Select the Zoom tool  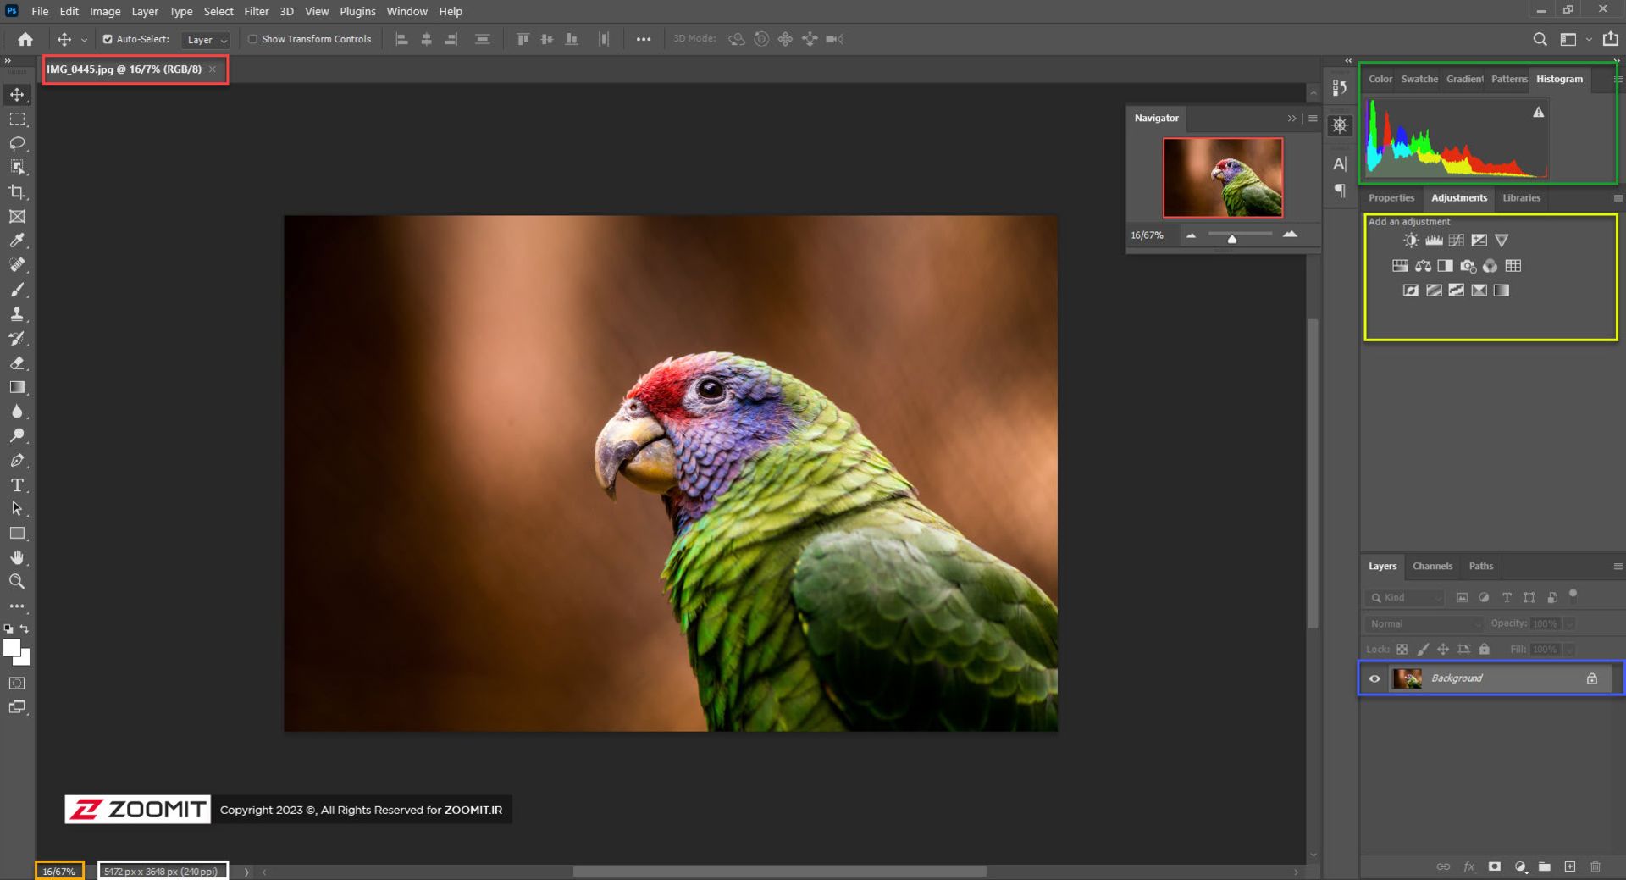[17, 582]
